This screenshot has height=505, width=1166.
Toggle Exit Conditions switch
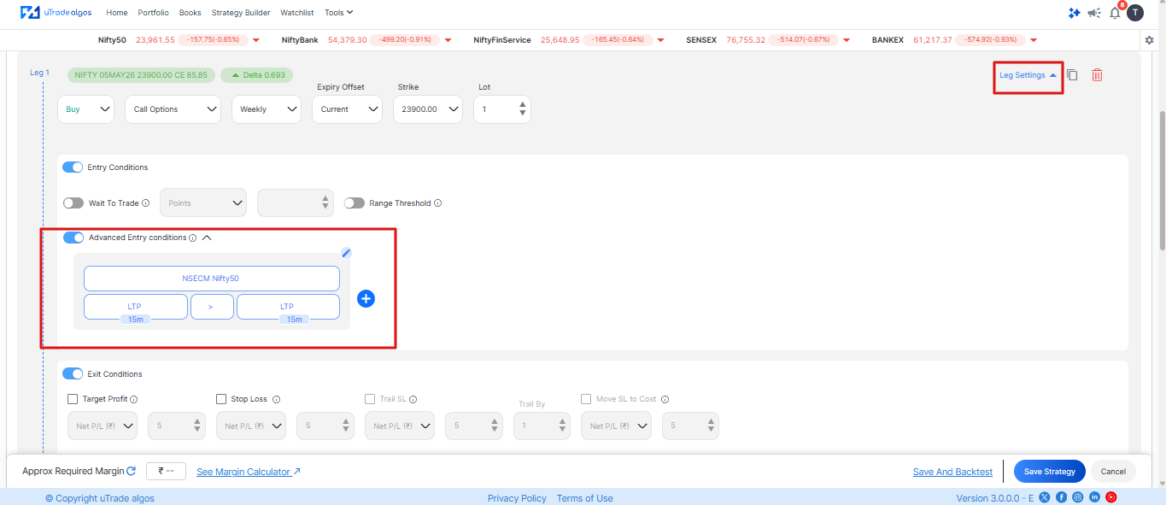point(73,373)
